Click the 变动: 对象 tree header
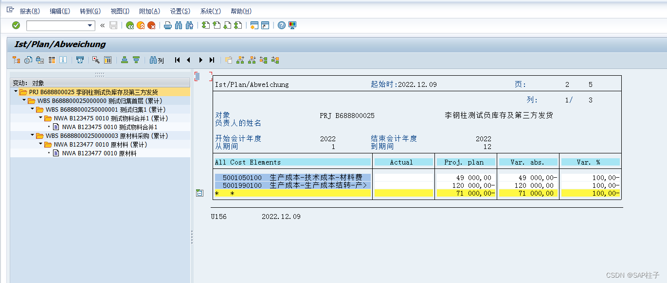The height and width of the screenshot is (283, 667). (x=100, y=83)
